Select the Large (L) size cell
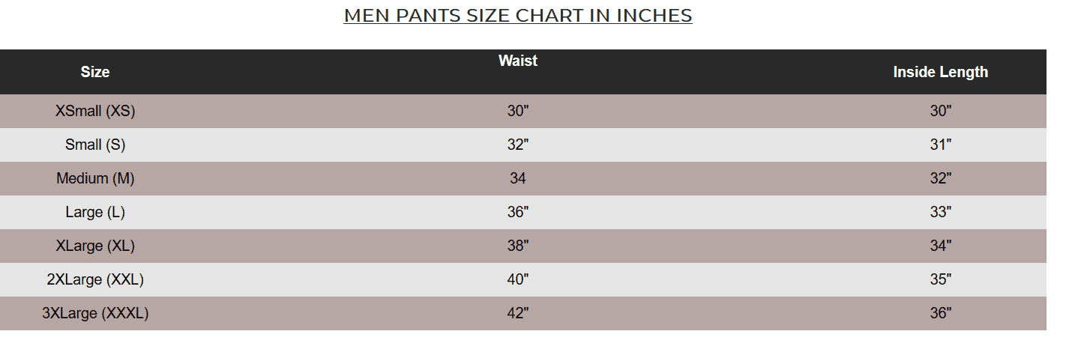 pyautogui.click(x=95, y=212)
